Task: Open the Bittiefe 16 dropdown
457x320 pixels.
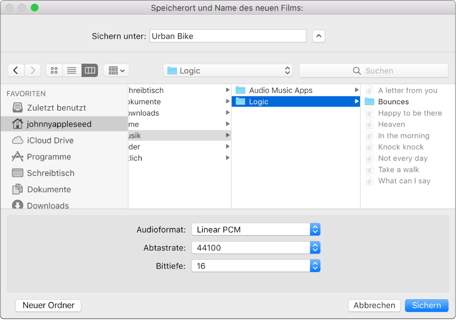Action: (x=256, y=266)
